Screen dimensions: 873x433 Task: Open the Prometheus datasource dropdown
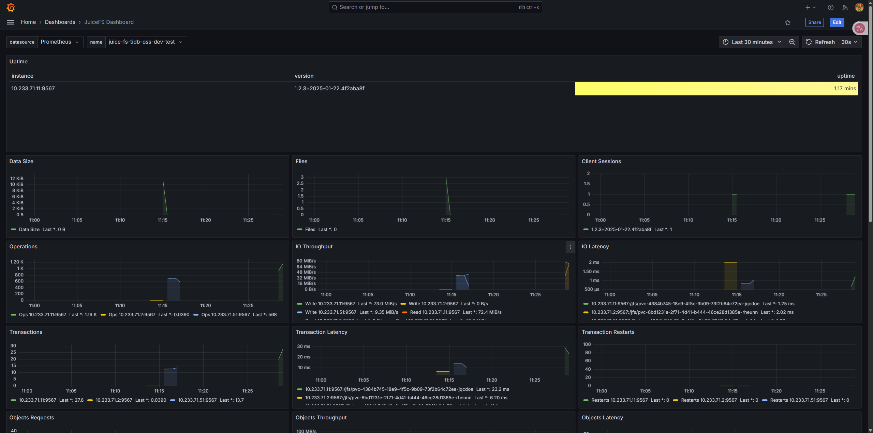point(60,42)
